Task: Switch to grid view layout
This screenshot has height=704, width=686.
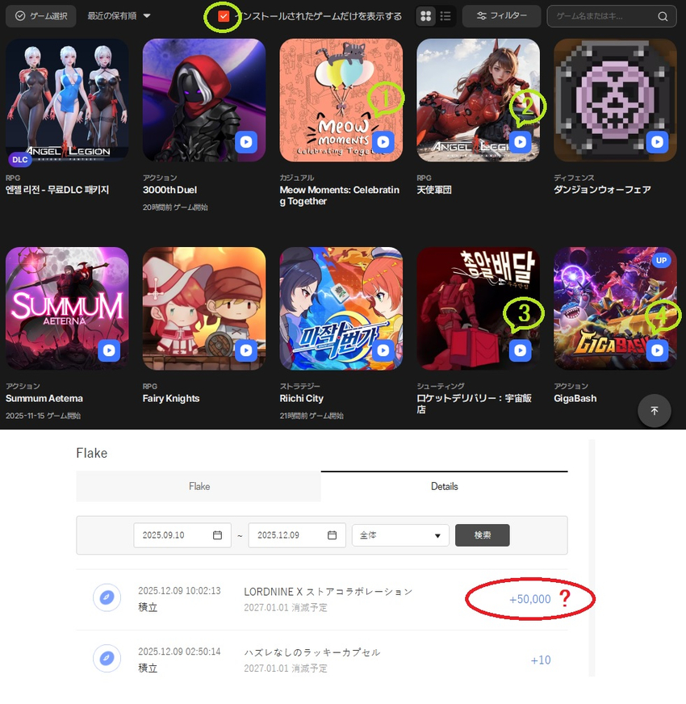Action: coord(426,16)
